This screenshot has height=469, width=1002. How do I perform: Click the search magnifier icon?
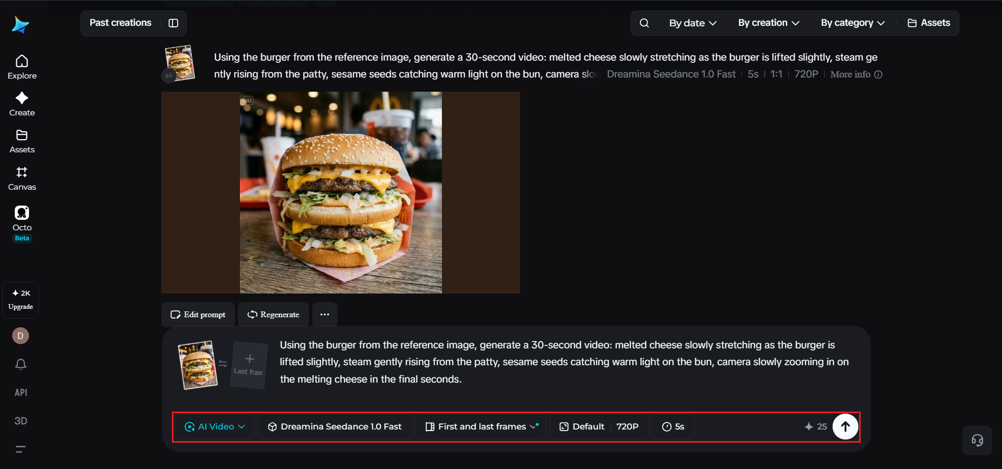click(644, 23)
